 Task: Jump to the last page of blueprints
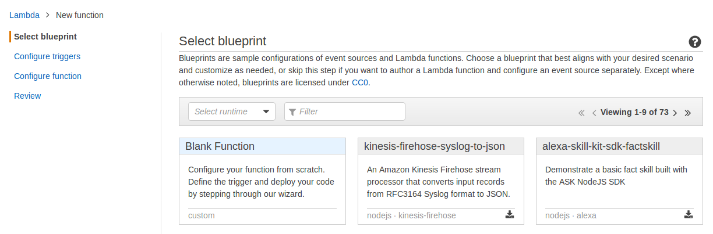click(688, 113)
